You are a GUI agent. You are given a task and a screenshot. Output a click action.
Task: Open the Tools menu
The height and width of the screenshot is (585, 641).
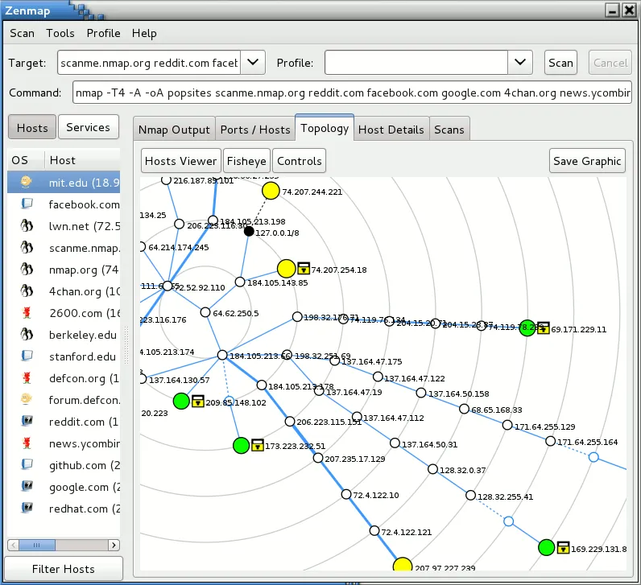pos(60,33)
